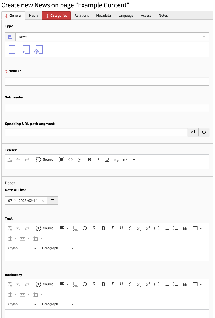
Task: Clear the Date & Time value
Action: click(x=43, y=201)
